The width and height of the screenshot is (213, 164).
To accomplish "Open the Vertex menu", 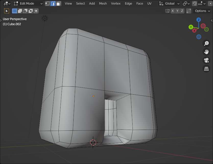I will coord(116,4).
